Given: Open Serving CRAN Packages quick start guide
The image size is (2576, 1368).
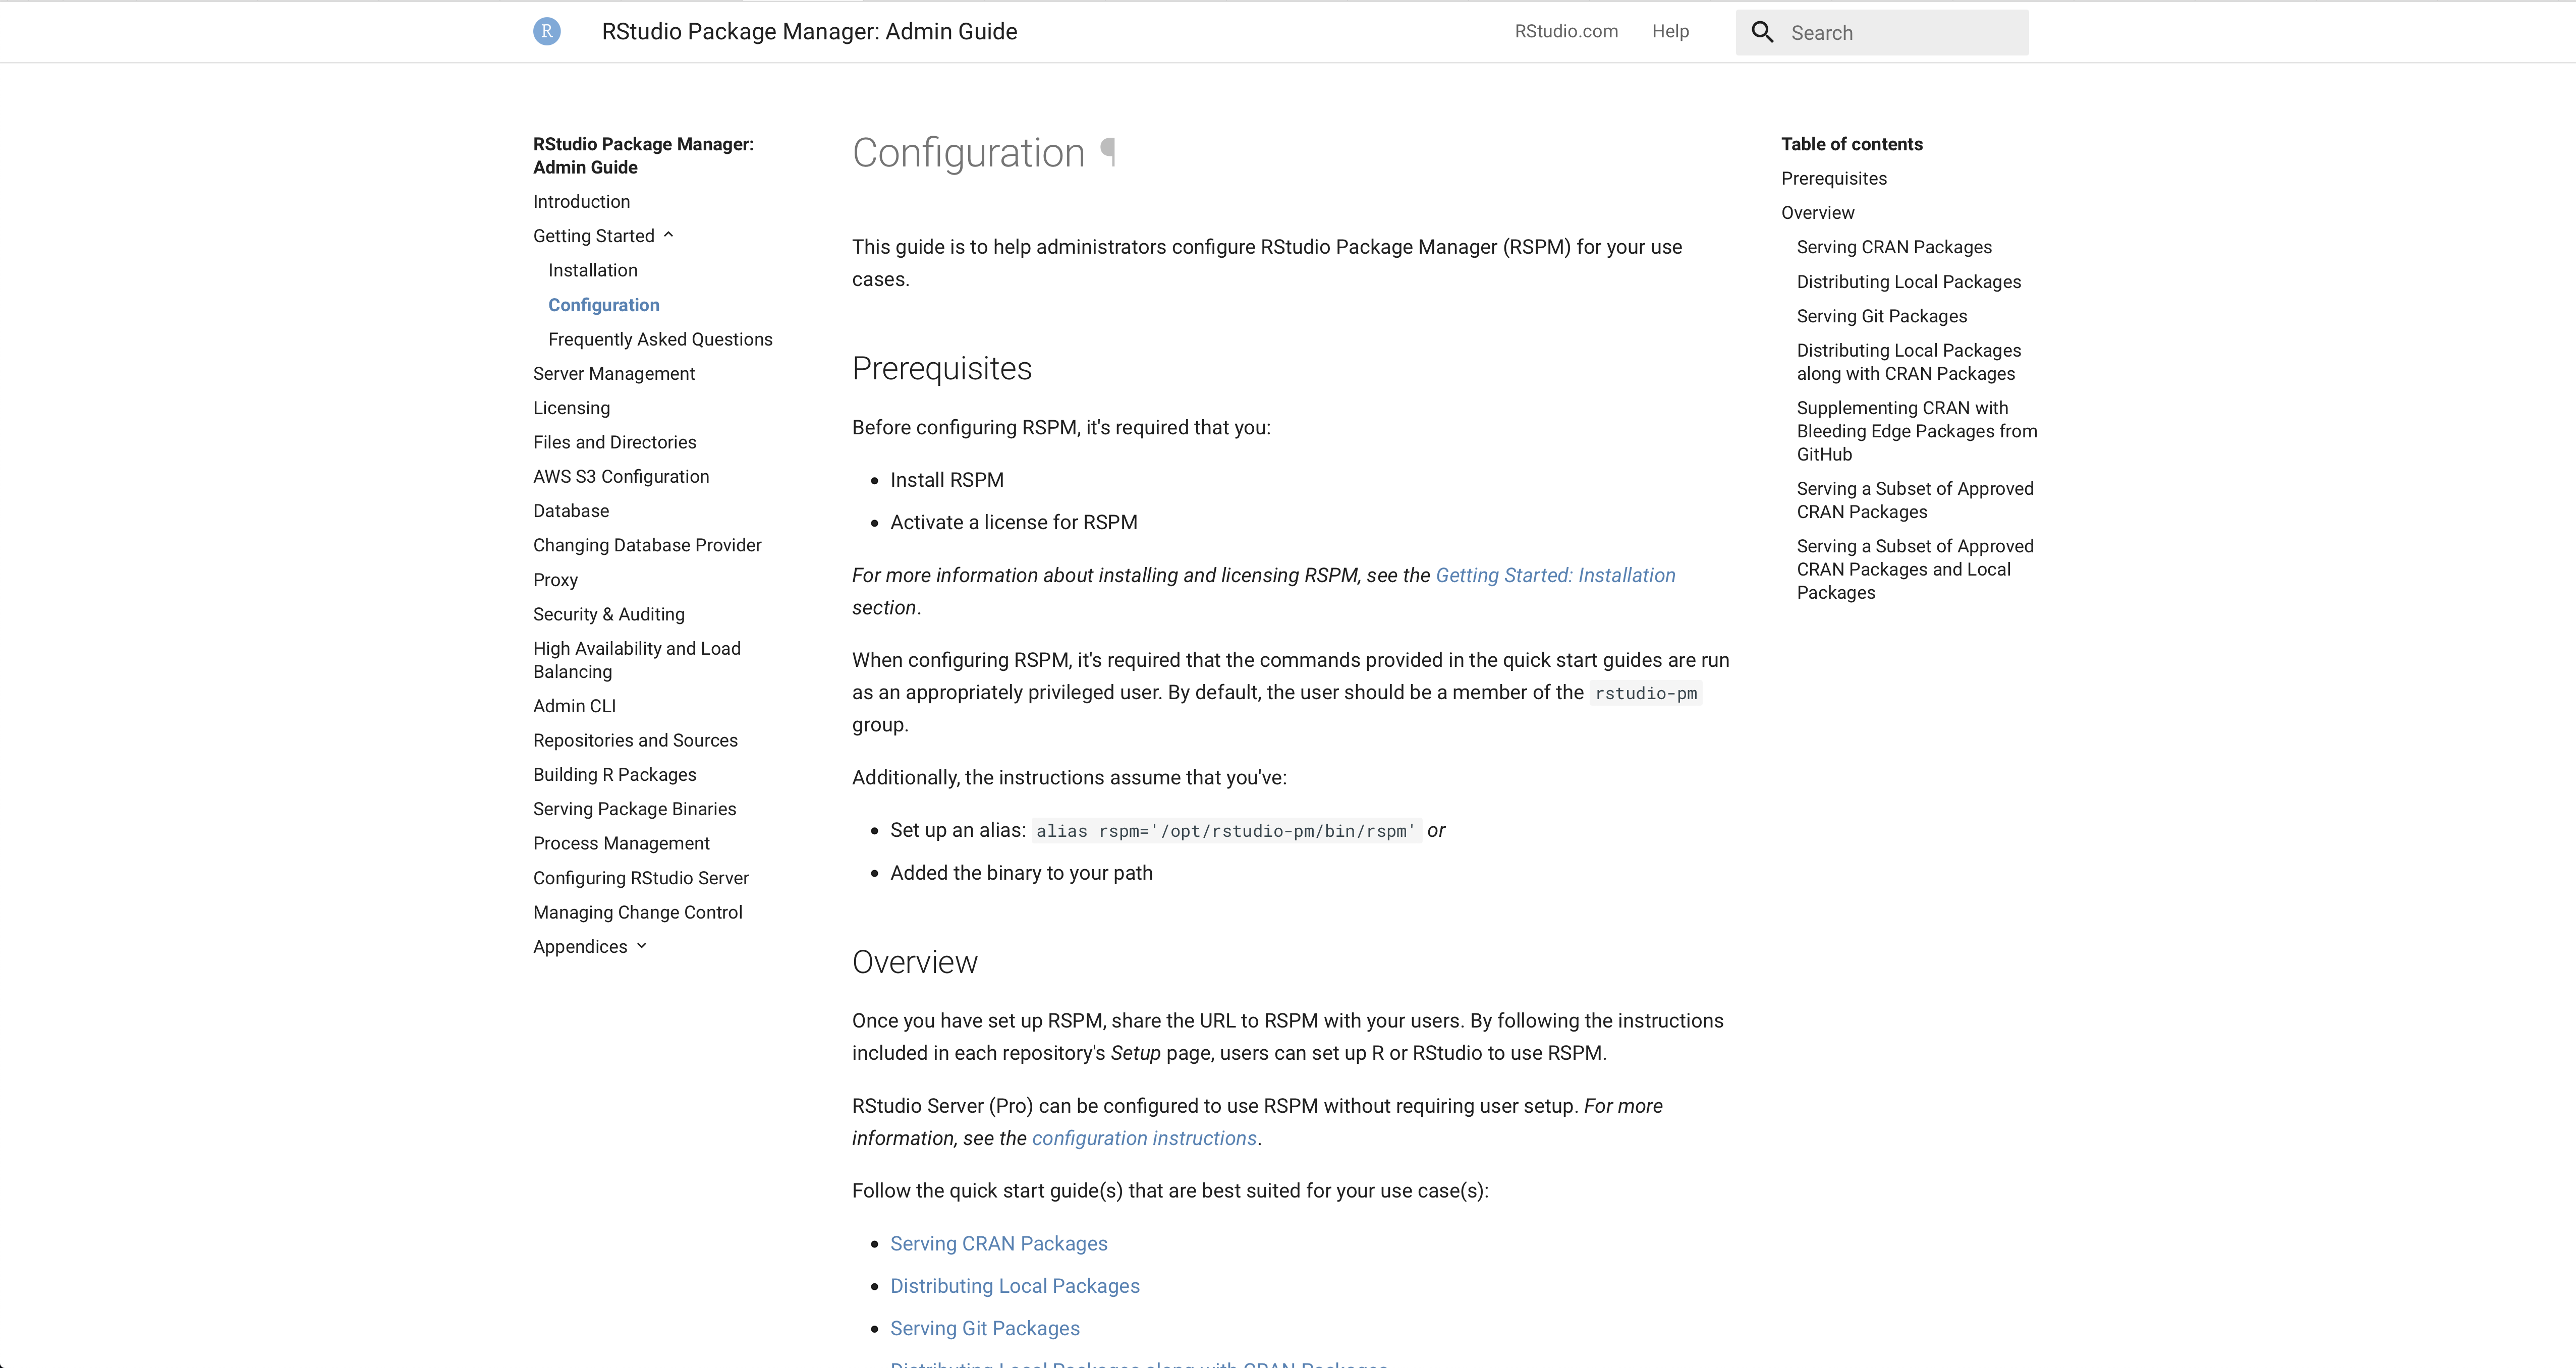Looking at the screenshot, I should click(999, 1243).
